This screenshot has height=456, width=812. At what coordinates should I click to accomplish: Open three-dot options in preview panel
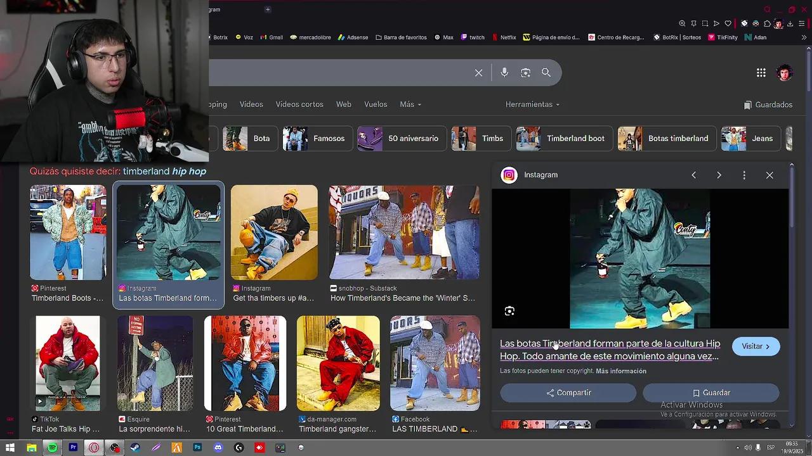[x=744, y=175]
